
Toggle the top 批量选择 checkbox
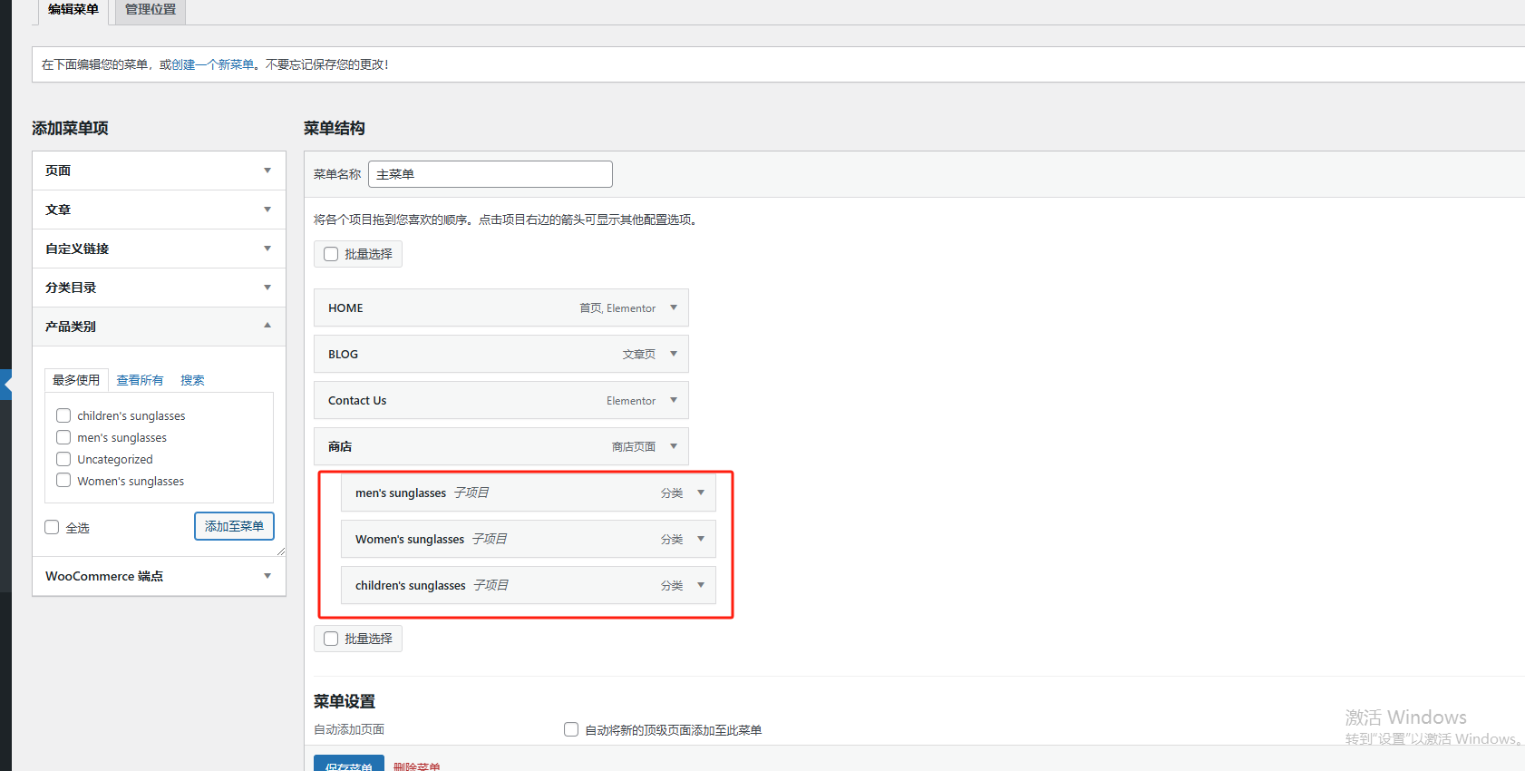coord(331,254)
